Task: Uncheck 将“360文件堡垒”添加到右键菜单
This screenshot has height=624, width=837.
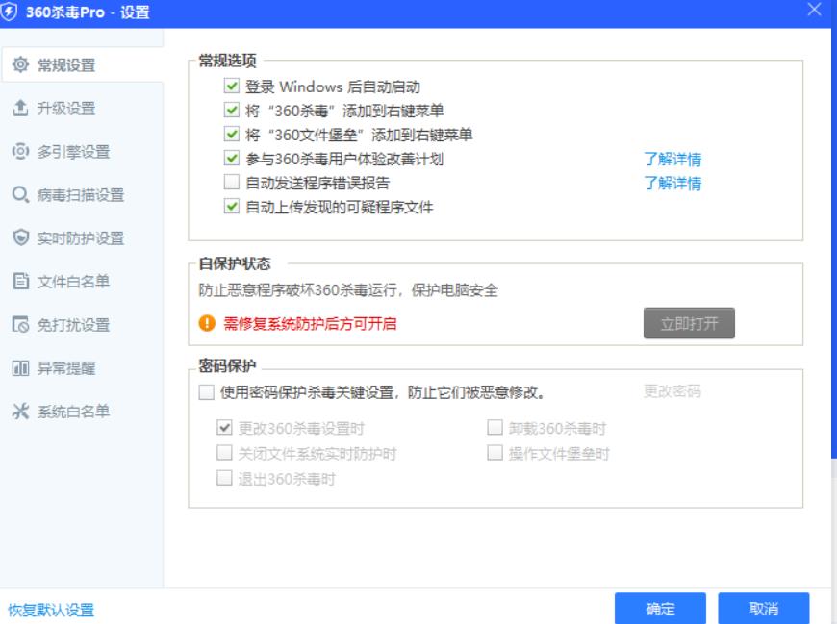Action: (232, 134)
